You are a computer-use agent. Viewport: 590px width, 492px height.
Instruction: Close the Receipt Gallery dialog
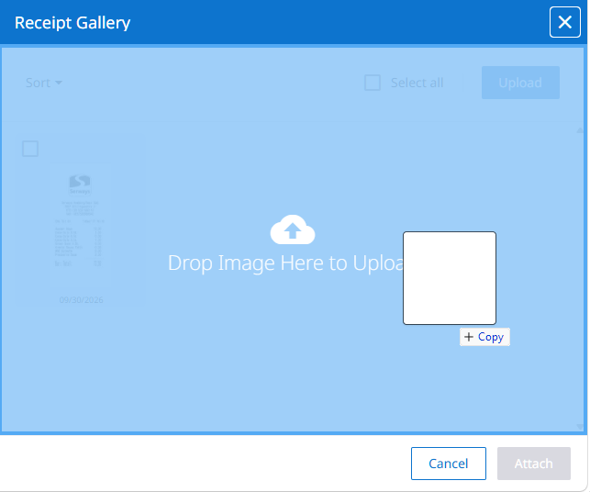(x=565, y=22)
